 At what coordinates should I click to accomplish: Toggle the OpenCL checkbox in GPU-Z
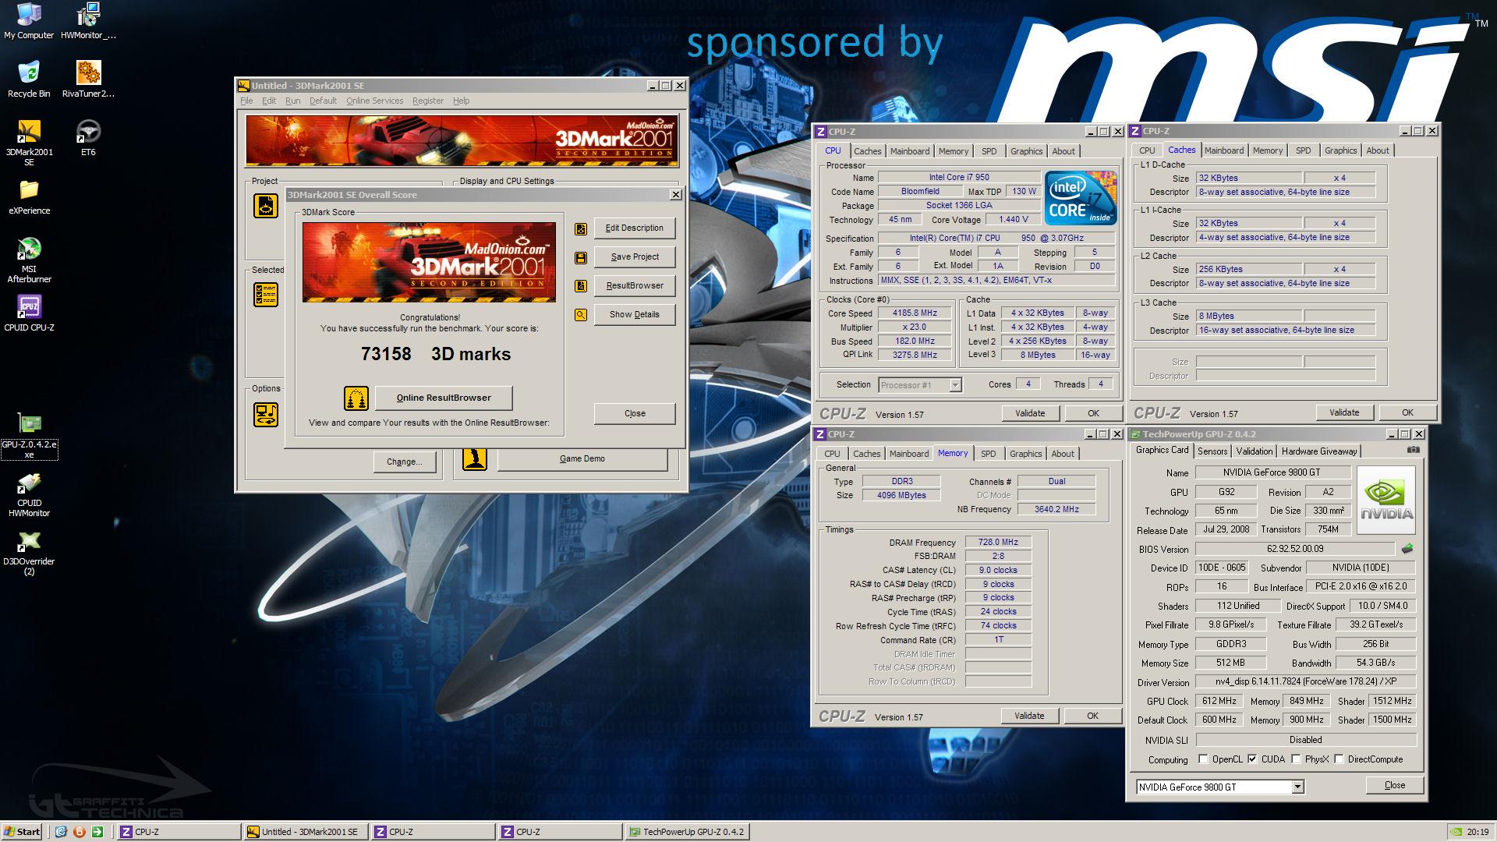tap(1203, 759)
